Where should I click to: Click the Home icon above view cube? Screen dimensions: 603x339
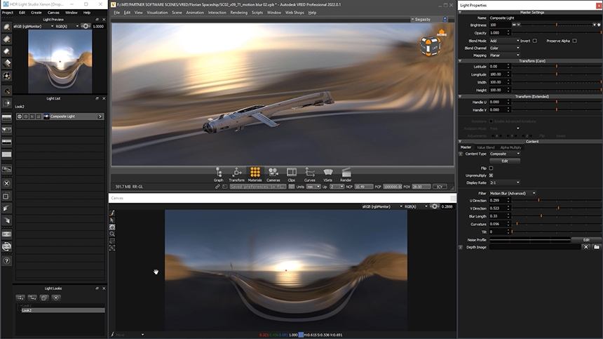pyautogui.click(x=442, y=33)
